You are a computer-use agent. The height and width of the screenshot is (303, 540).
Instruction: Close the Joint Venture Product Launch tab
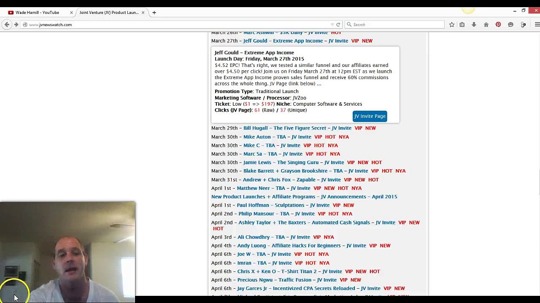(143, 13)
